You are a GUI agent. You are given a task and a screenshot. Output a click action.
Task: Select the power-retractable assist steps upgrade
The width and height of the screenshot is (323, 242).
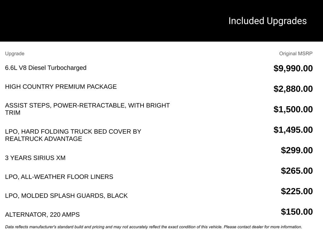(87, 109)
